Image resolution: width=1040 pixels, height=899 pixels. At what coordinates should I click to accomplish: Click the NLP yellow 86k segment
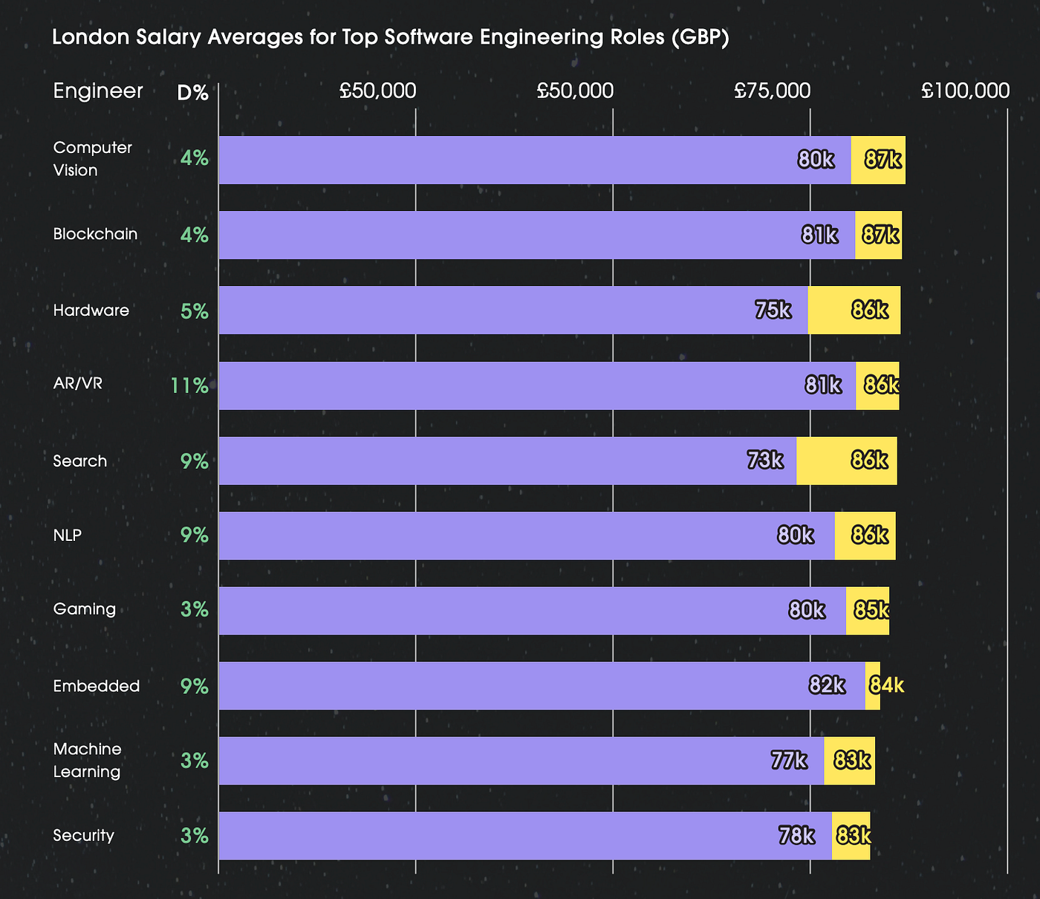tap(865, 536)
